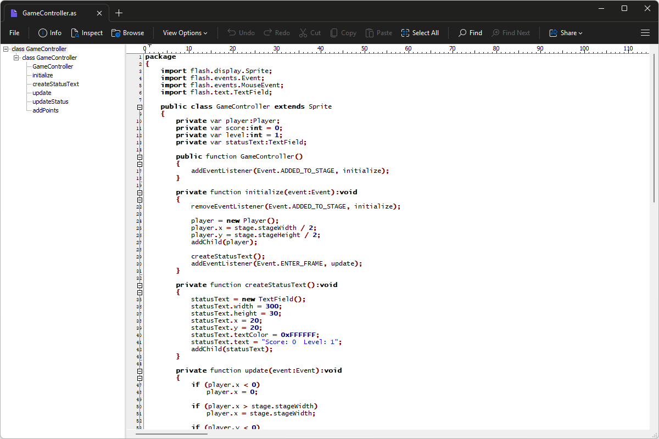
Task: Click the Inspect toolbar button
Action: pos(87,33)
